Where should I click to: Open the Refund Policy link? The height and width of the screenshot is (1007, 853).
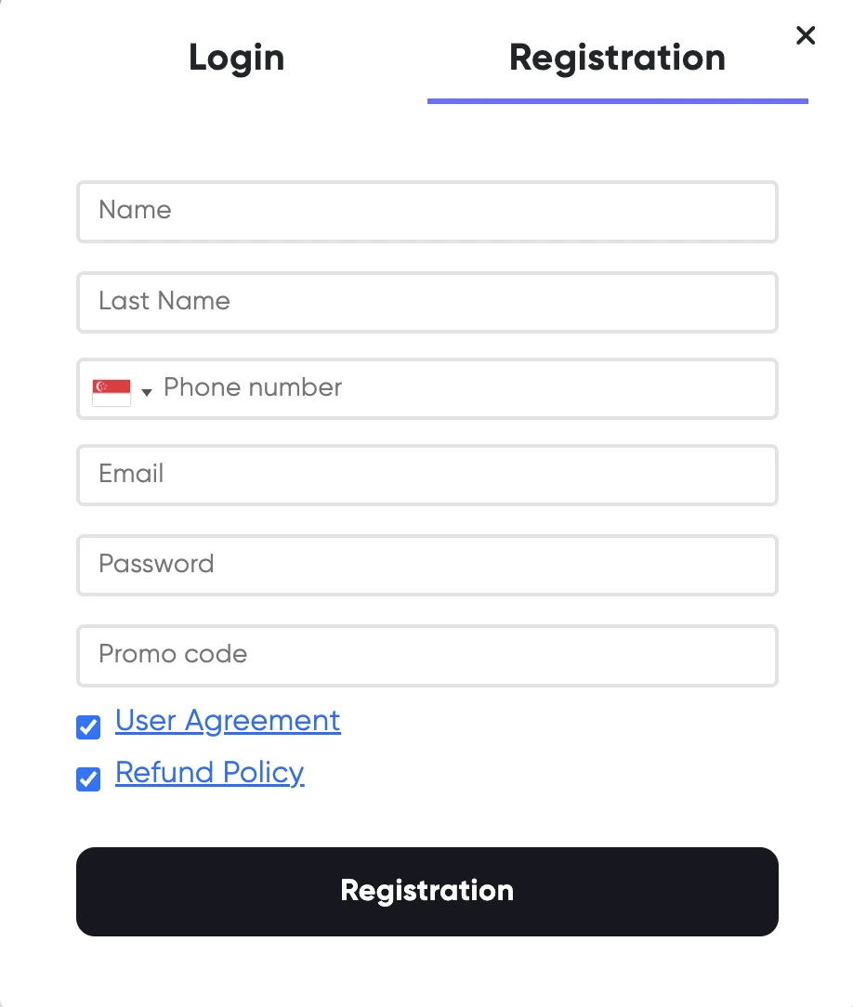[x=210, y=773]
